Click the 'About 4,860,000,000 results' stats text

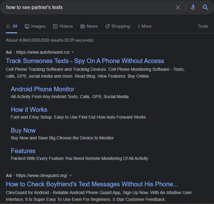click(50, 40)
